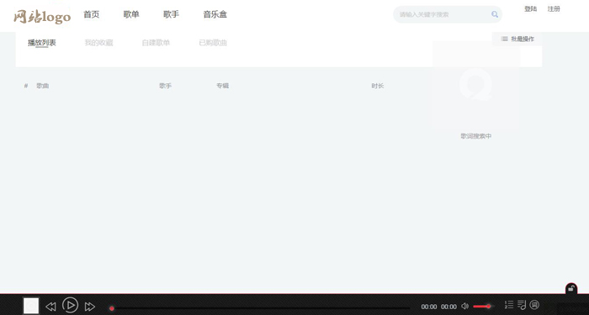
Task: Click the 登陆 login link
Action: pos(530,9)
